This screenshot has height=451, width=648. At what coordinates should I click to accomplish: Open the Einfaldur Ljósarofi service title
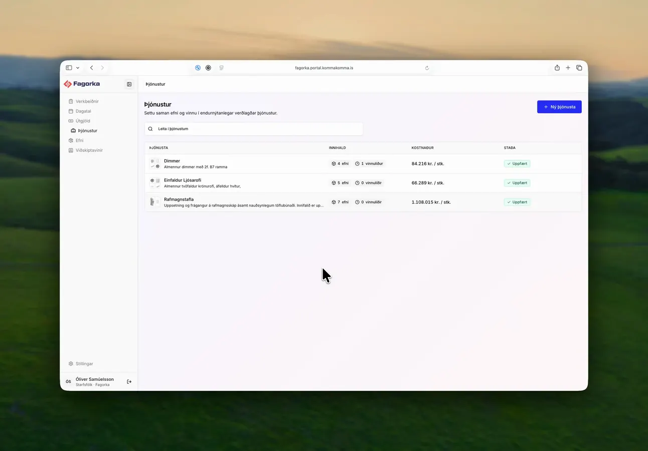coord(183,180)
